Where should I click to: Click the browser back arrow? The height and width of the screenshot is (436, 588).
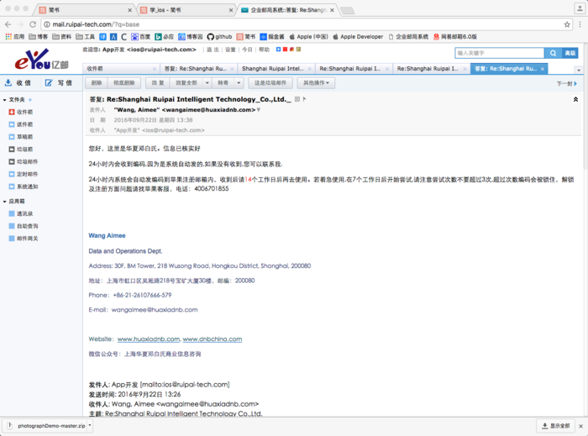pyautogui.click(x=8, y=24)
